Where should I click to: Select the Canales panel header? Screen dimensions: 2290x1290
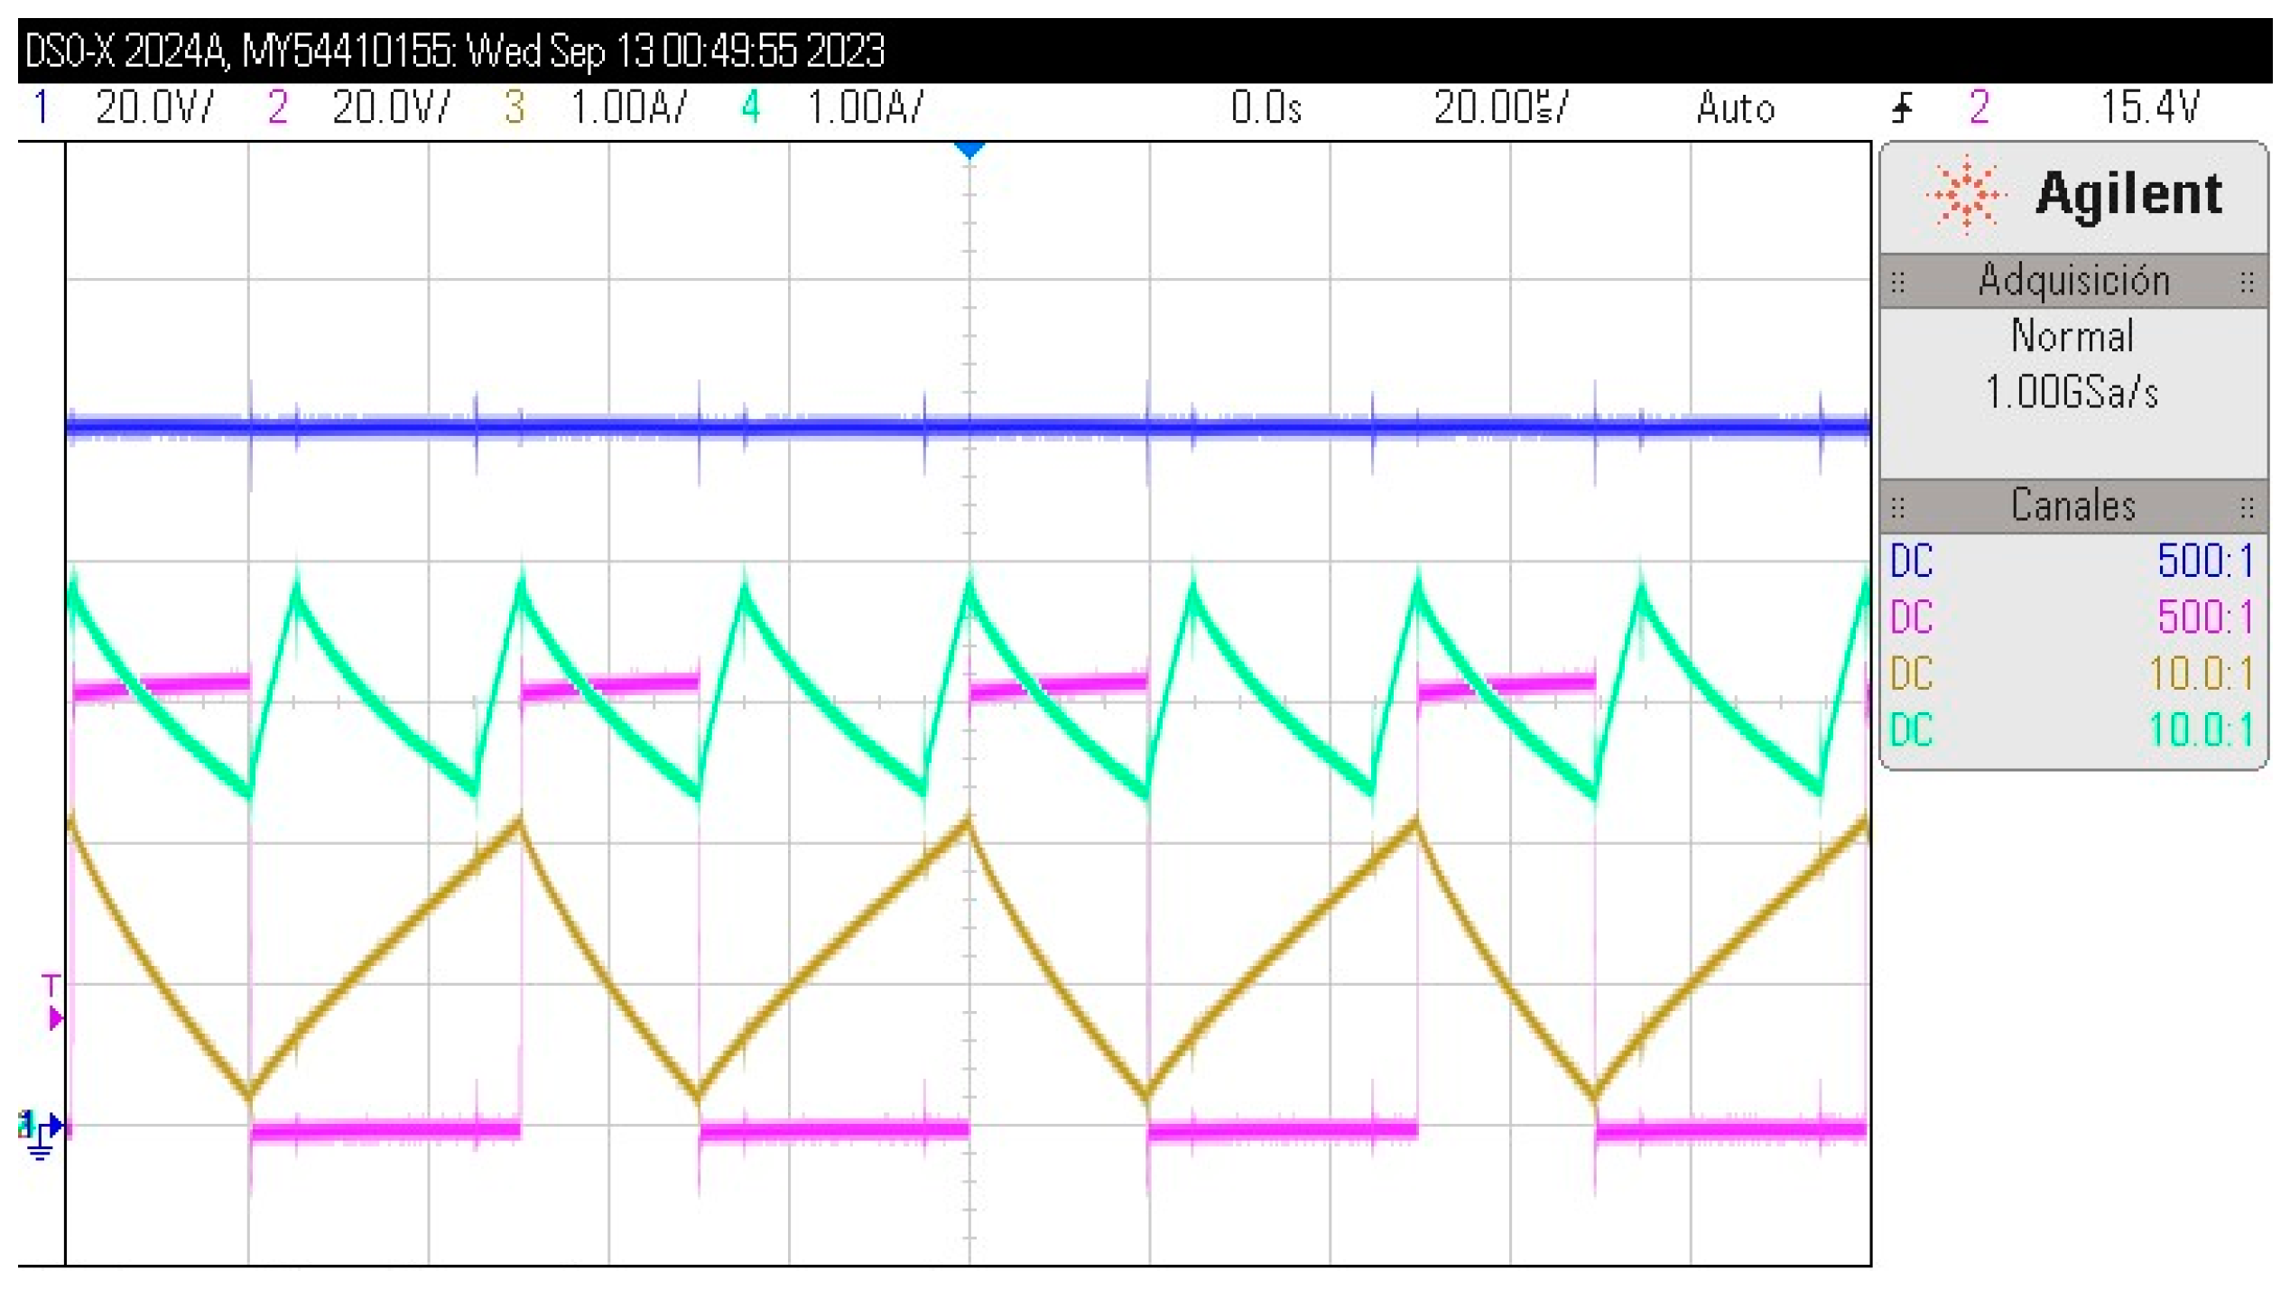pyautogui.click(x=2072, y=506)
